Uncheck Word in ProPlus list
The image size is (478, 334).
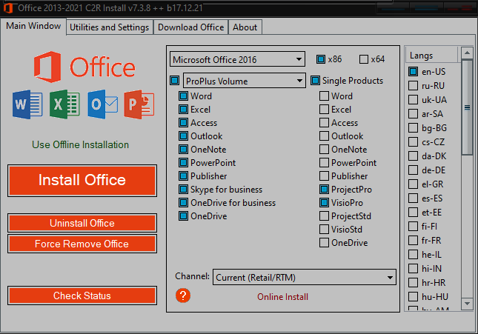pyautogui.click(x=183, y=96)
